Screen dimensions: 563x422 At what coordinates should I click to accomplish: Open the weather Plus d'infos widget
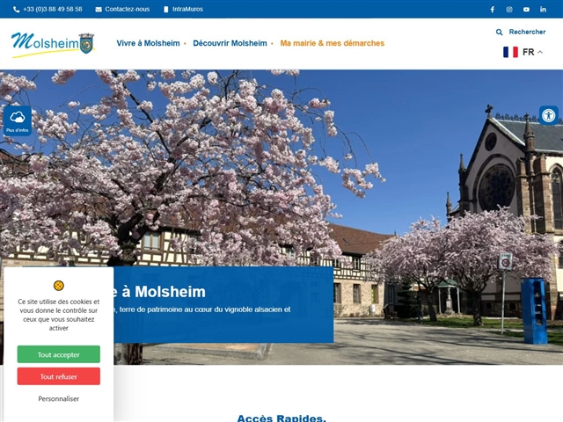click(18, 121)
